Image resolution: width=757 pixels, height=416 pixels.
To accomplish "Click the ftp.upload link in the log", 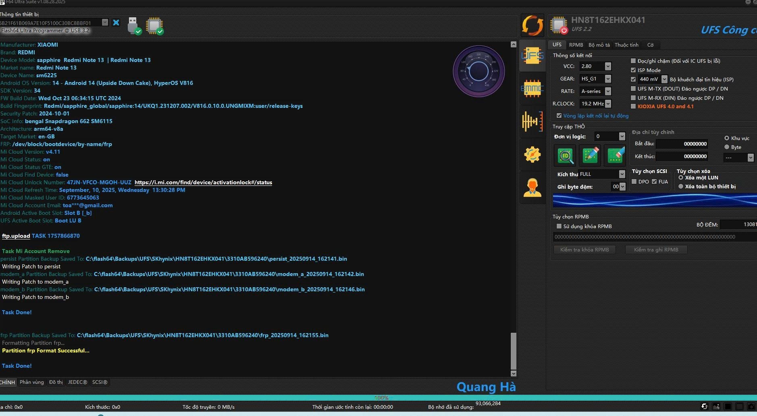I will point(16,236).
